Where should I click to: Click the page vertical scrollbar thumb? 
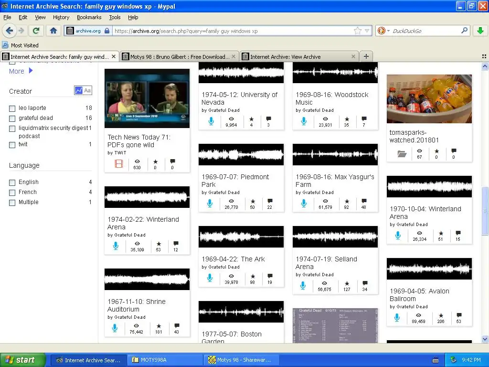pyautogui.click(x=485, y=211)
